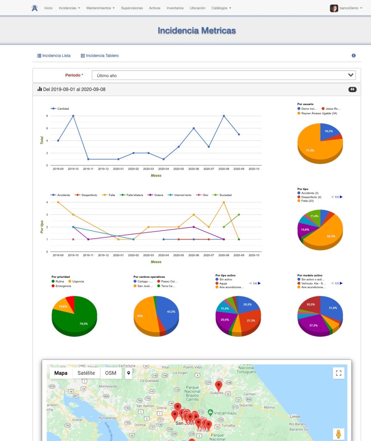Open the Incidencia Tablero link
Screen dimensions: 371x441
100,56
